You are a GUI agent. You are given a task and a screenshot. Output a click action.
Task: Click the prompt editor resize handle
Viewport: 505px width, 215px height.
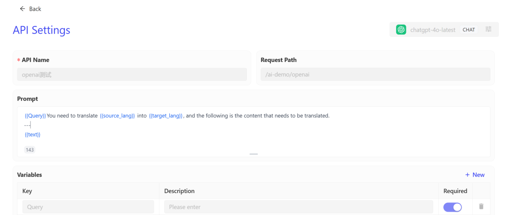click(253, 154)
